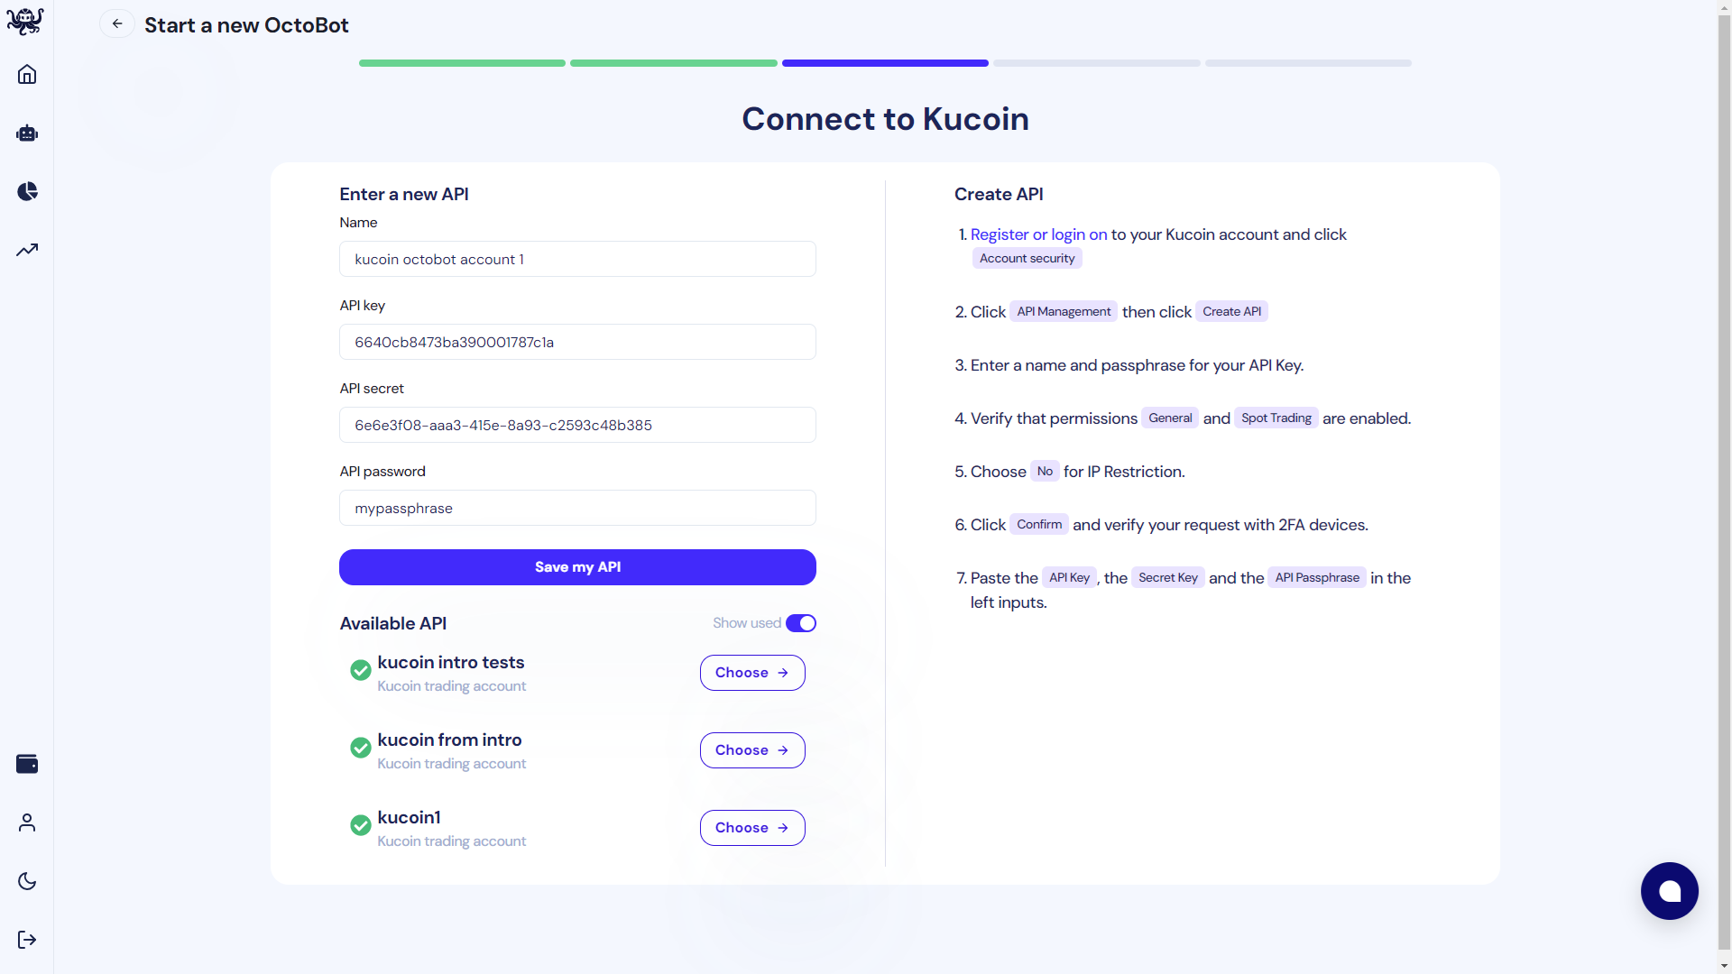The width and height of the screenshot is (1732, 974).
Task: Open the trending chart sidebar icon
Action: pyautogui.click(x=27, y=250)
